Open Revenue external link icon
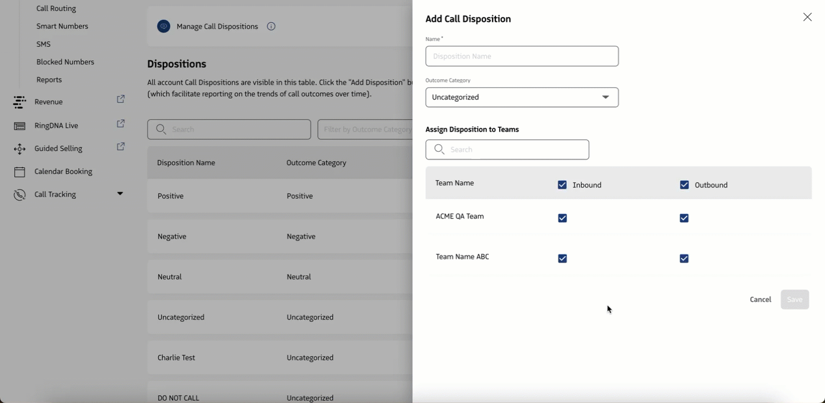The image size is (825, 403). (121, 99)
